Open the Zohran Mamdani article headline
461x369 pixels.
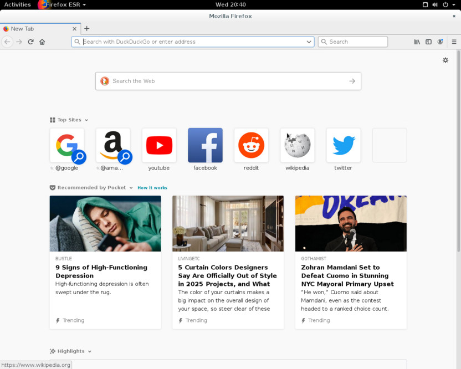click(x=347, y=275)
